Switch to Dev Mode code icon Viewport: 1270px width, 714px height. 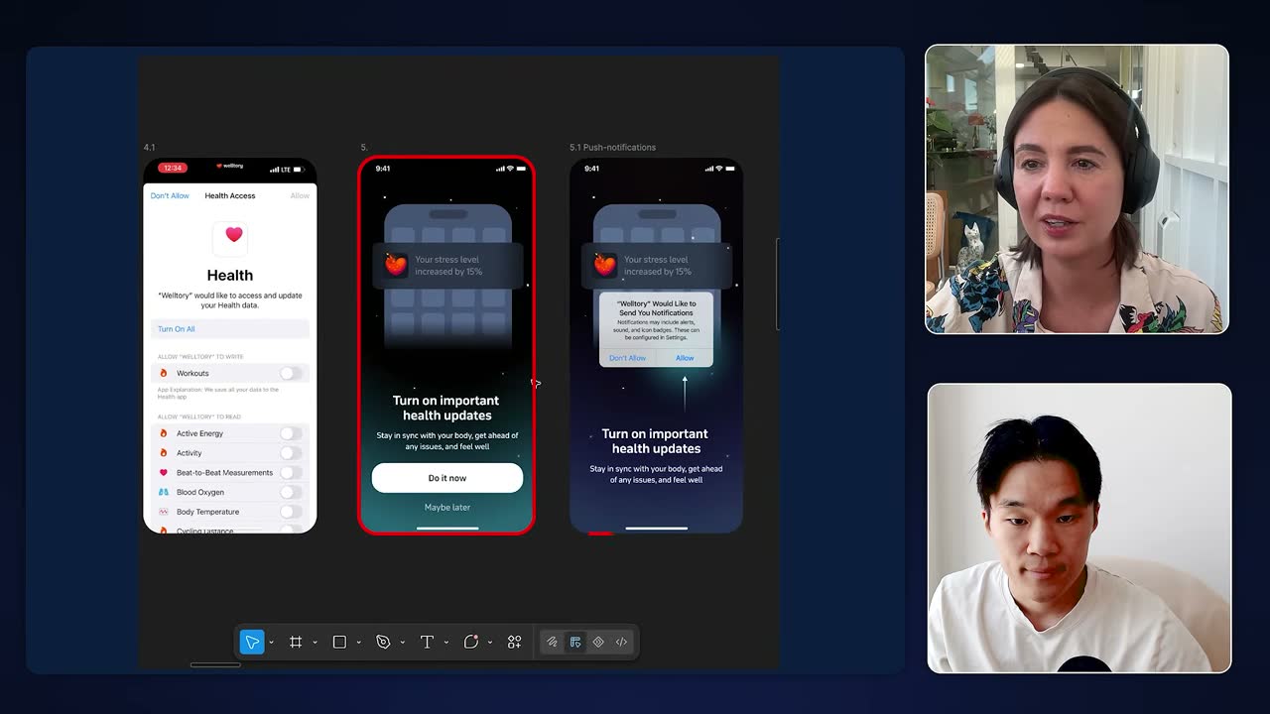pos(621,643)
